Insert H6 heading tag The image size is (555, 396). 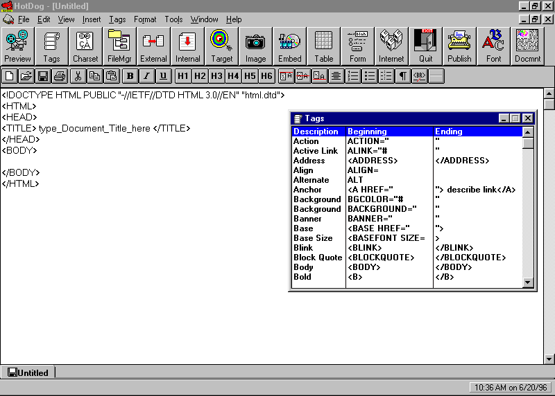[266, 76]
